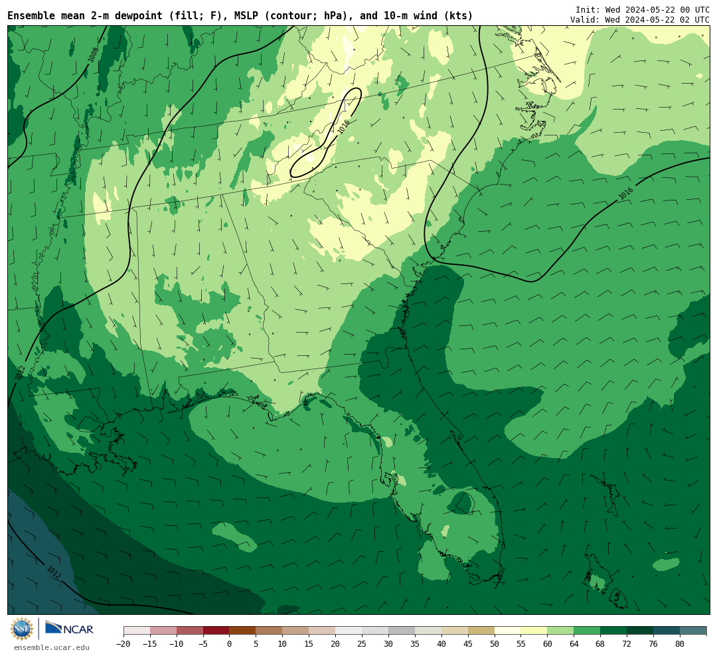
Task: Pick the teal swatch above 80
Action: point(693,631)
